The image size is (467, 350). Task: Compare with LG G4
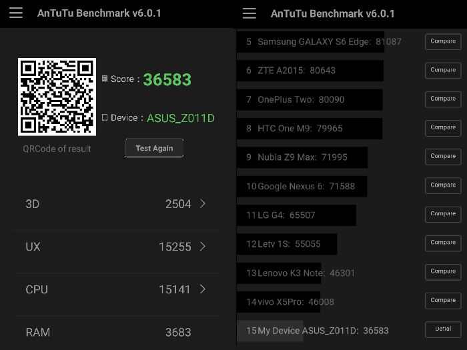[443, 214]
